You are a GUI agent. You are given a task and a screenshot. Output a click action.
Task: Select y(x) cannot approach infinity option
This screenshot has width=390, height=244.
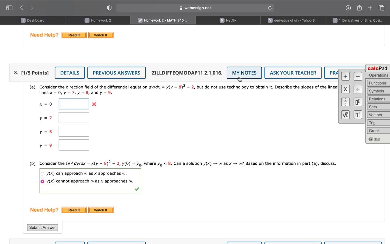tap(42, 181)
